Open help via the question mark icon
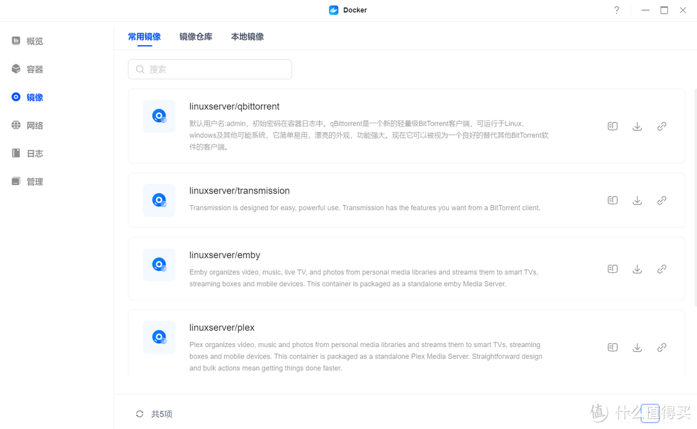Viewport: 697px width, 429px height. tap(616, 10)
